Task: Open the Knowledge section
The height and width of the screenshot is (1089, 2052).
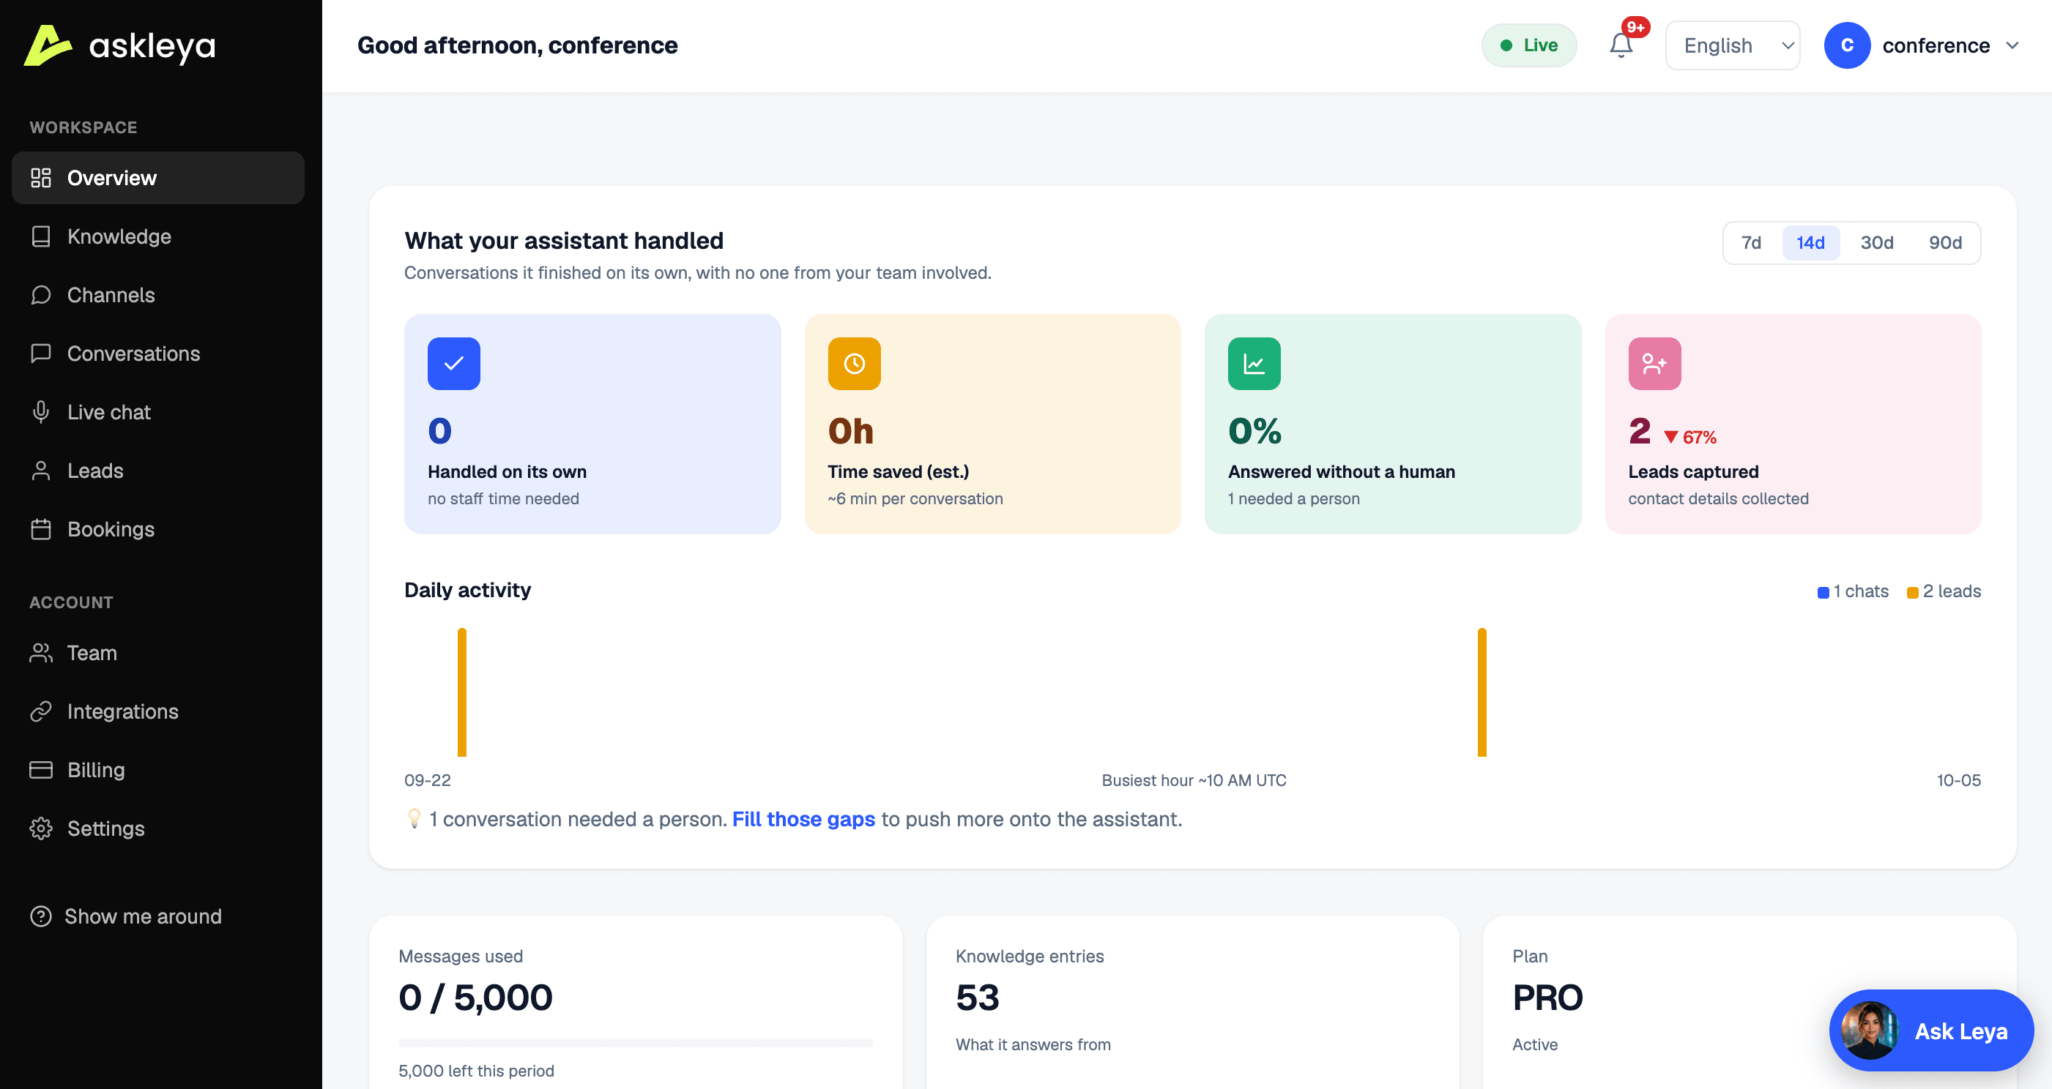Action: pos(157,236)
